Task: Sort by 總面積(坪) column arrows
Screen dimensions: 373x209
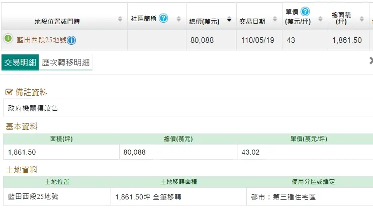Action: [362, 19]
